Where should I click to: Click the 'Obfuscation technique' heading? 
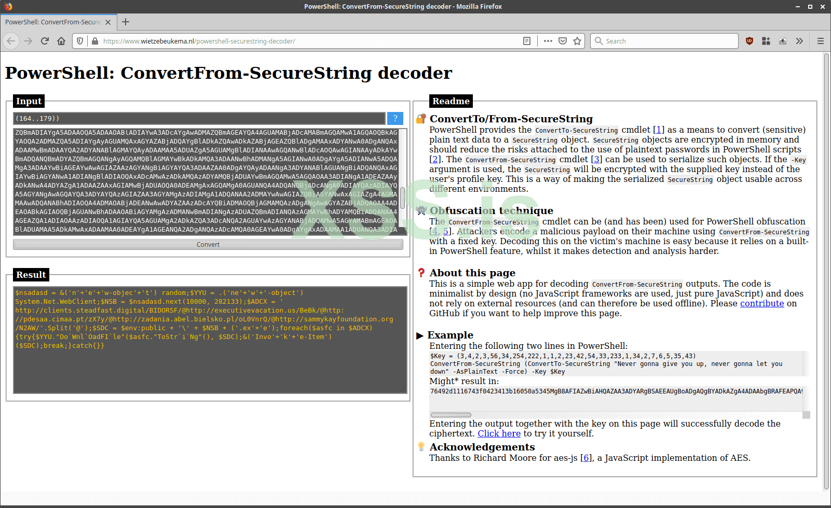click(492, 210)
